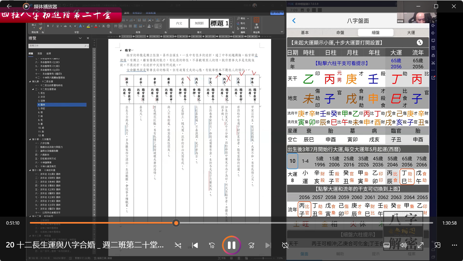Toggle strikethrough in Word ribbon
Screen dimensions: 463x261
[65, 26]
